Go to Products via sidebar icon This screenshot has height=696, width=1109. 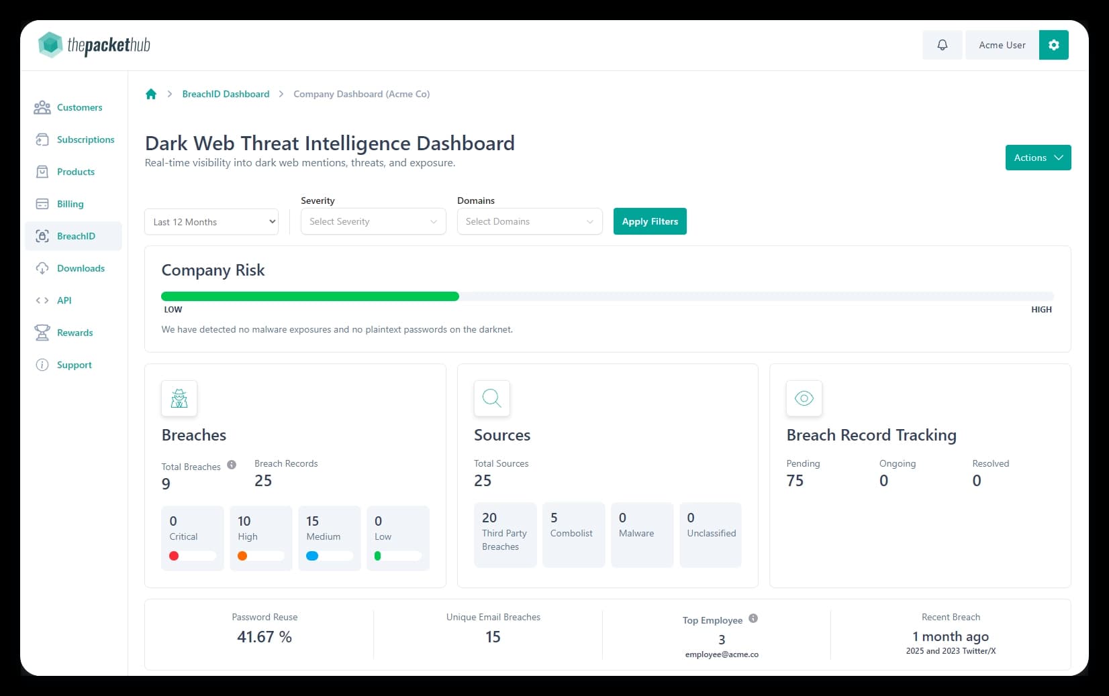[42, 172]
